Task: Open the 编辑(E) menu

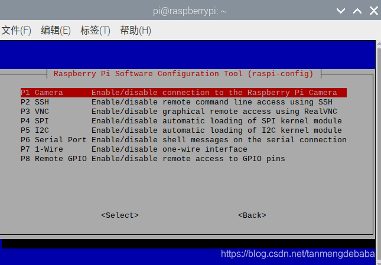Action: (x=56, y=30)
